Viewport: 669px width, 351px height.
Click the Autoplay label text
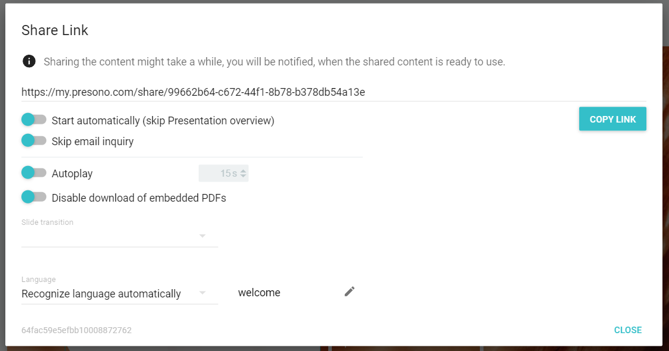[x=72, y=174]
